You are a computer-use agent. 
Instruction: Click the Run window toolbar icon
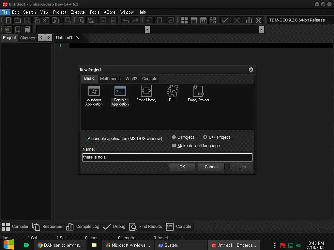pyautogui.click(x=194, y=21)
